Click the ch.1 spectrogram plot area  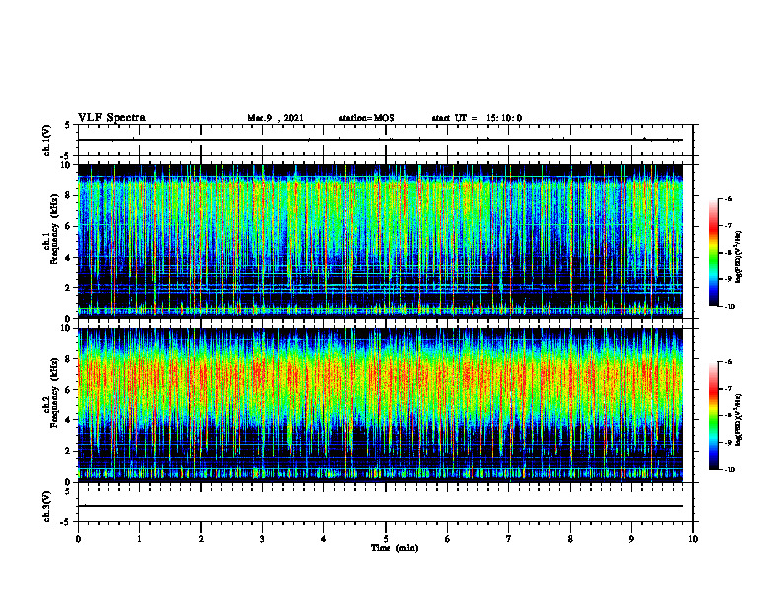click(381, 241)
